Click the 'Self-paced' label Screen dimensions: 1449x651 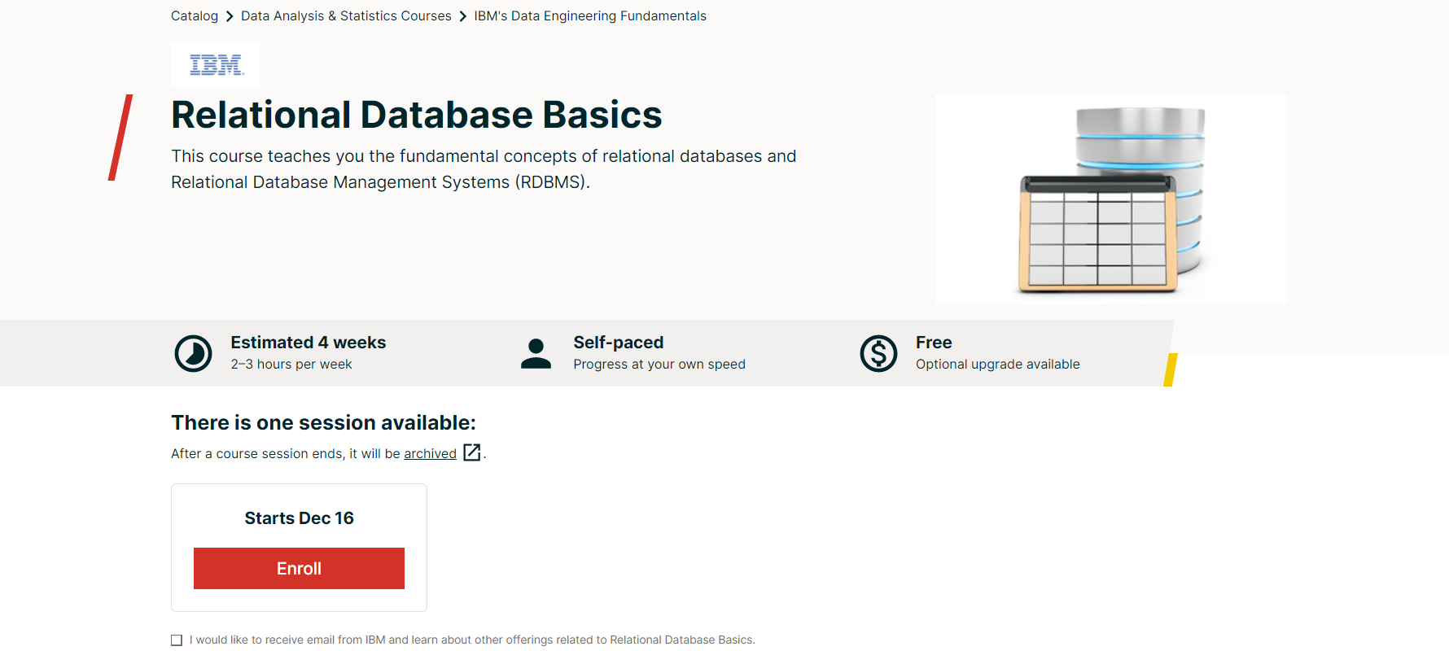pos(619,343)
